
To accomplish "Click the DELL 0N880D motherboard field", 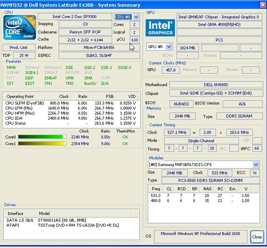I will click(216, 84).
